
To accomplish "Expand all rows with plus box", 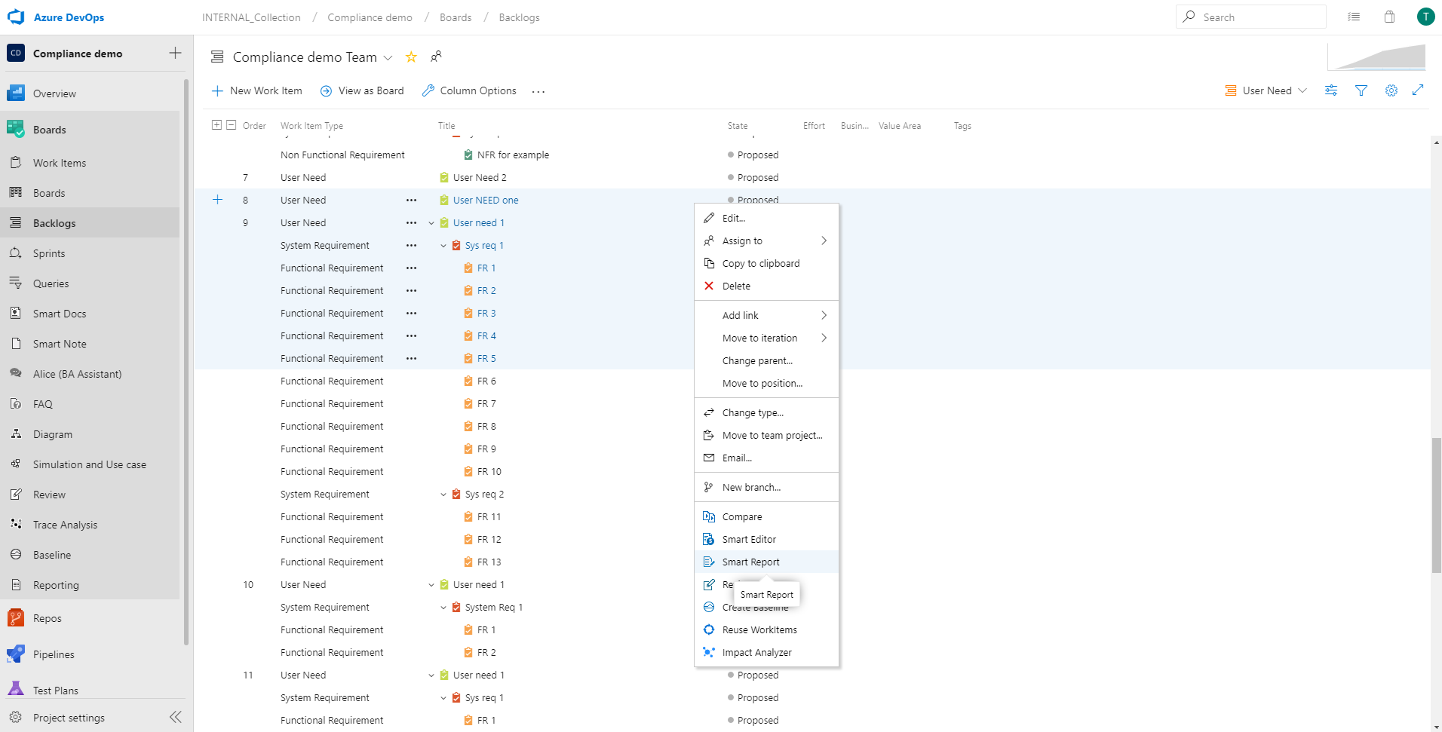I will (216, 125).
